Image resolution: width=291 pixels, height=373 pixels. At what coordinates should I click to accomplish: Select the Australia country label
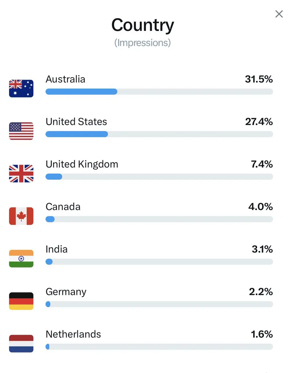pos(65,79)
